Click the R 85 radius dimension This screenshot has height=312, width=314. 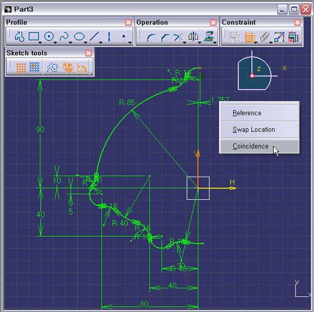tap(127, 103)
